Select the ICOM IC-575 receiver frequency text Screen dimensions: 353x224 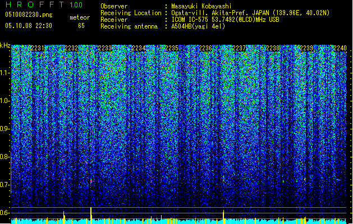click(226, 20)
